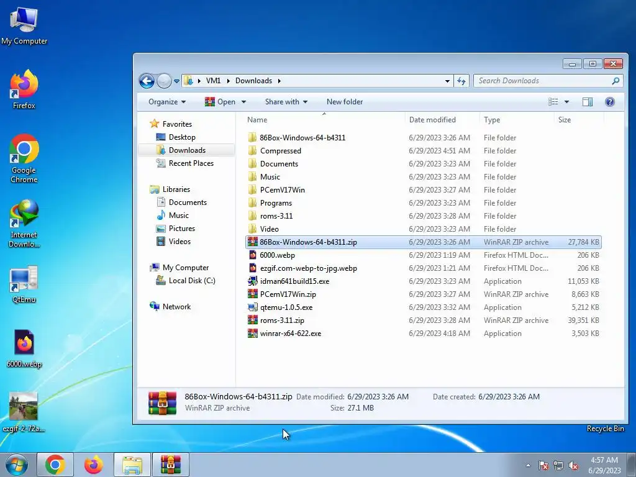Select the QtEmu desktop shortcut

click(24, 284)
